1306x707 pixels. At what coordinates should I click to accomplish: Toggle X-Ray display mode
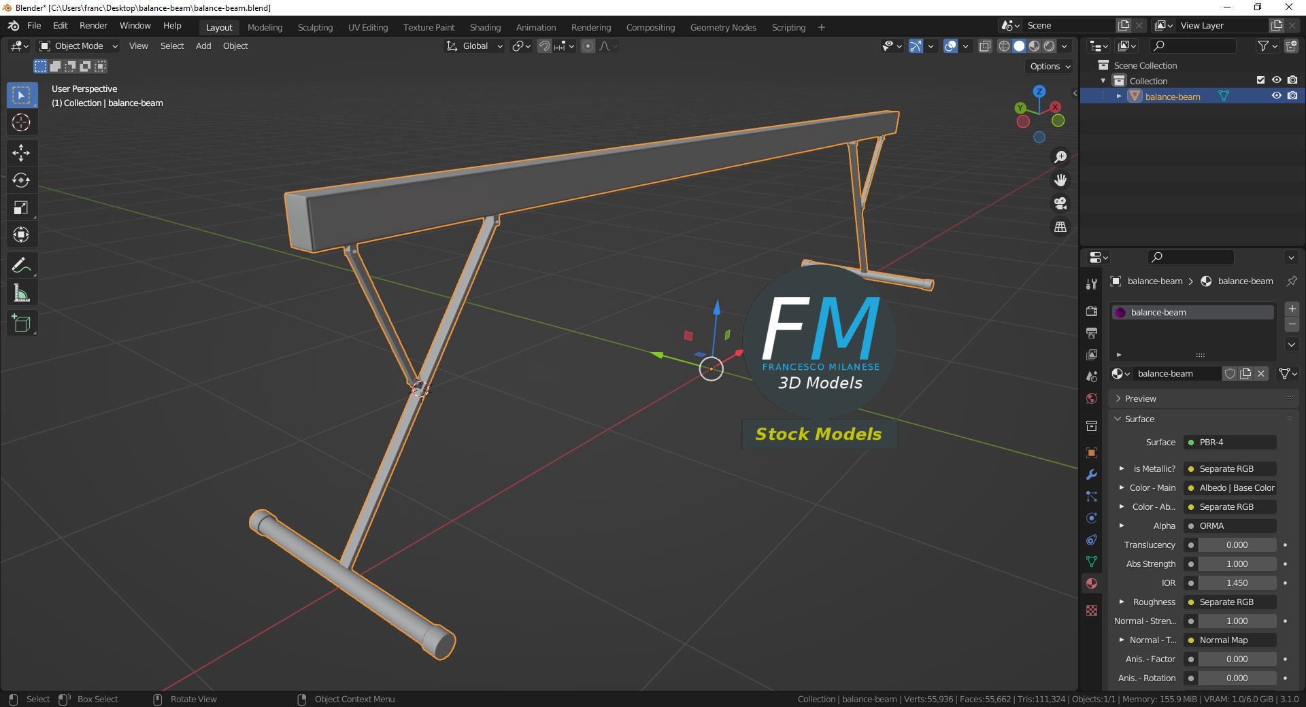[984, 46]
